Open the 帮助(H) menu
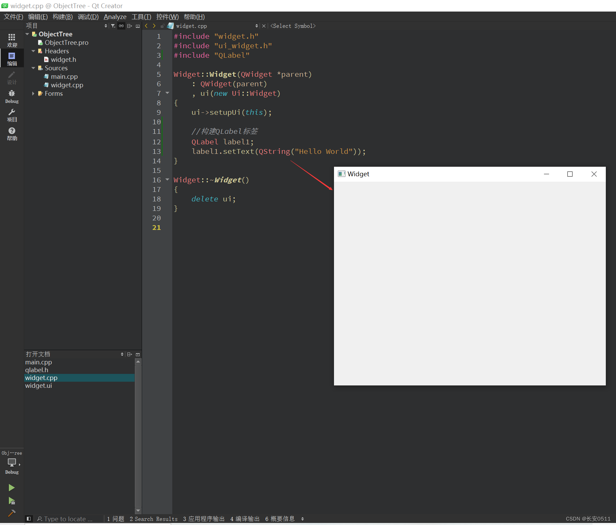Viewport: 616px width, 525px height. tap(194, 17)
